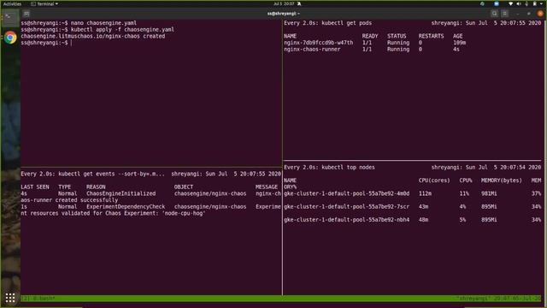Click the 112m CPU cores value
Image resolution: width=547 pixels, height=308 pixels.
coord(425,193)
